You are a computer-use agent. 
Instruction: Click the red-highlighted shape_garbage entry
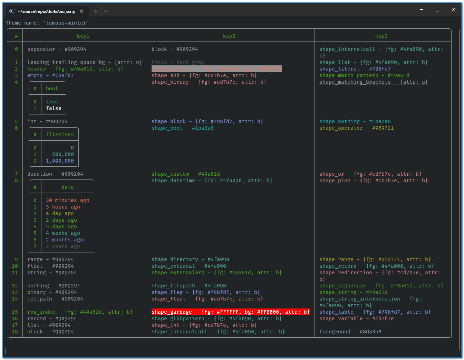coord(231,312)
